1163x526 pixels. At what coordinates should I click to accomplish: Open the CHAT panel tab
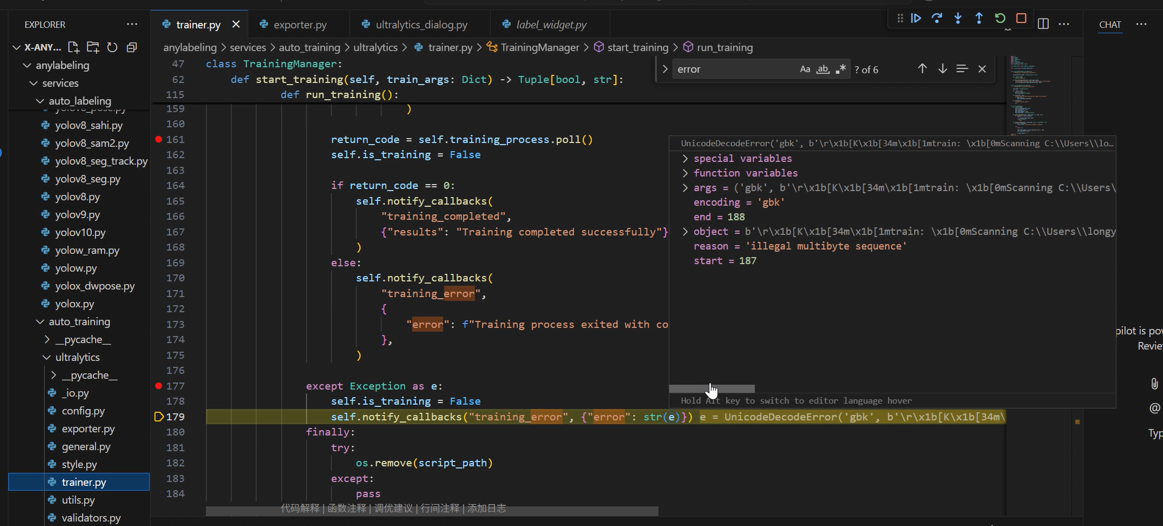[x=1110, y=24]
